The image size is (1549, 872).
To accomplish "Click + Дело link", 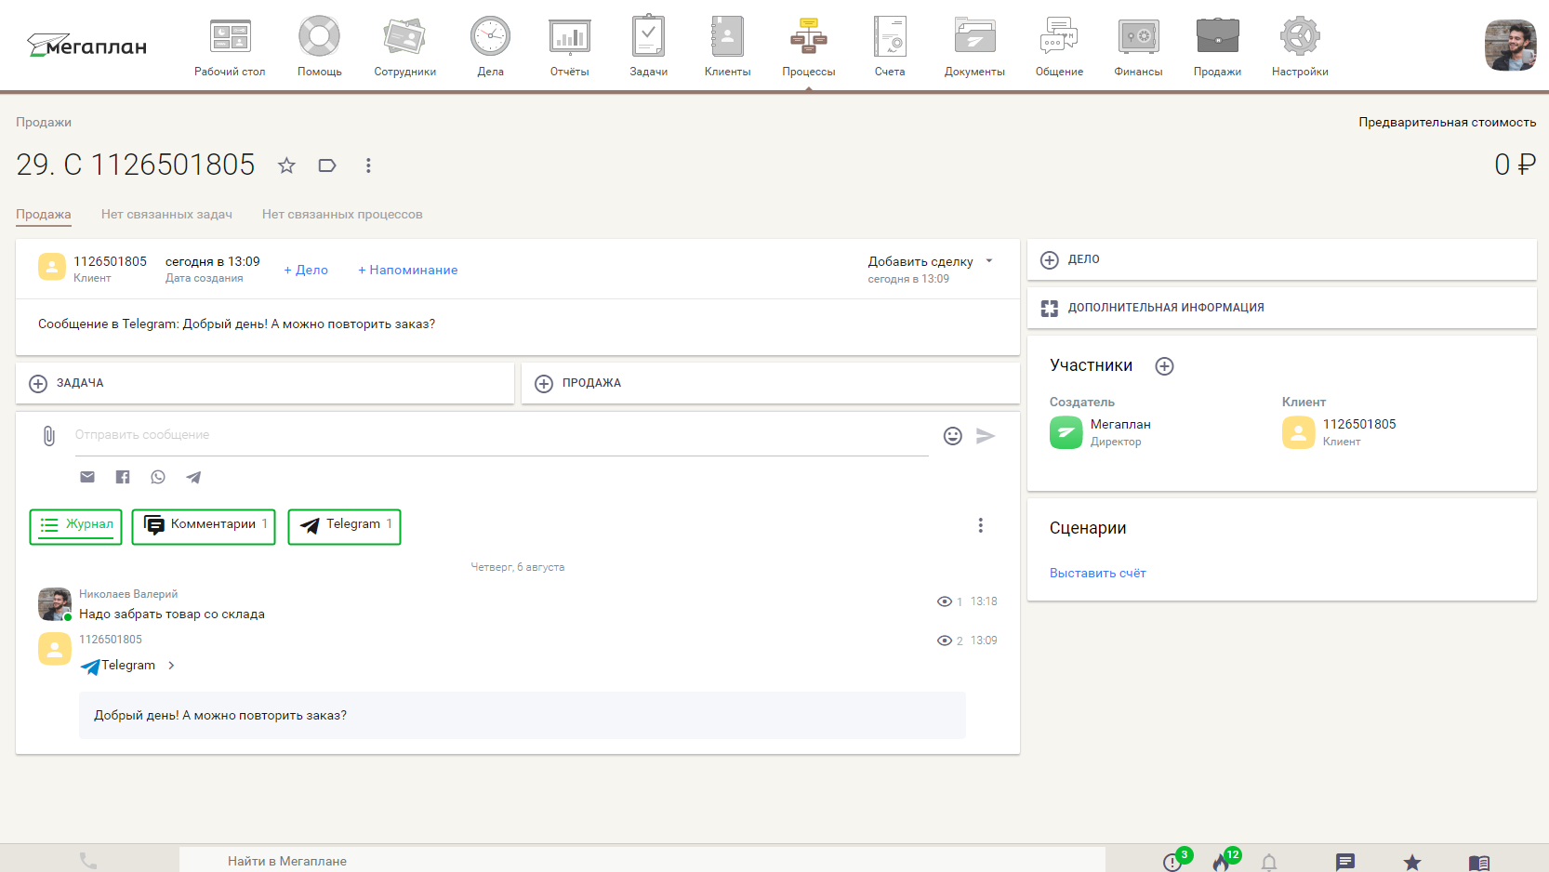I will click(306, 270).
